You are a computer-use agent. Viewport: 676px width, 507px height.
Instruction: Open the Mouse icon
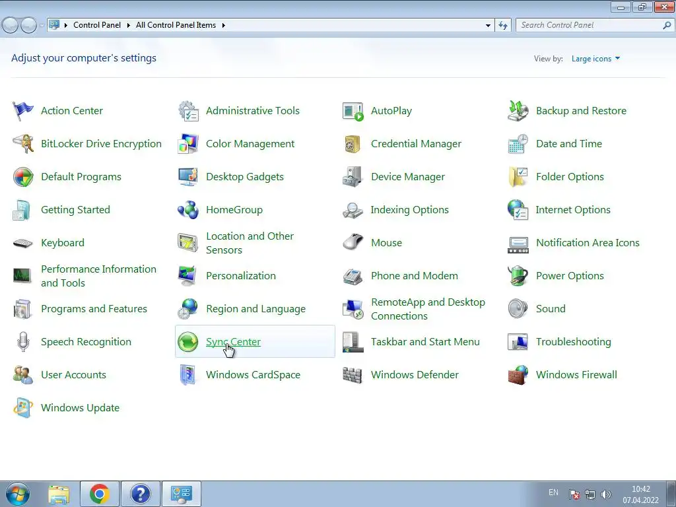pyautogui.click(x=353, y=243)
